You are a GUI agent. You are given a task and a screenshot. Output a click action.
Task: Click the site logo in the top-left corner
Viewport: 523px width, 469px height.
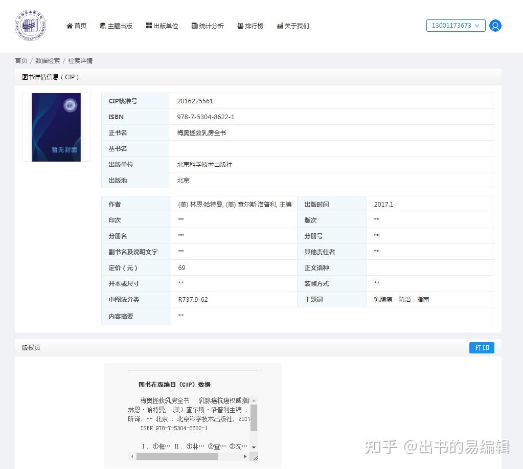pyautogui.click(x=30, y=25)
